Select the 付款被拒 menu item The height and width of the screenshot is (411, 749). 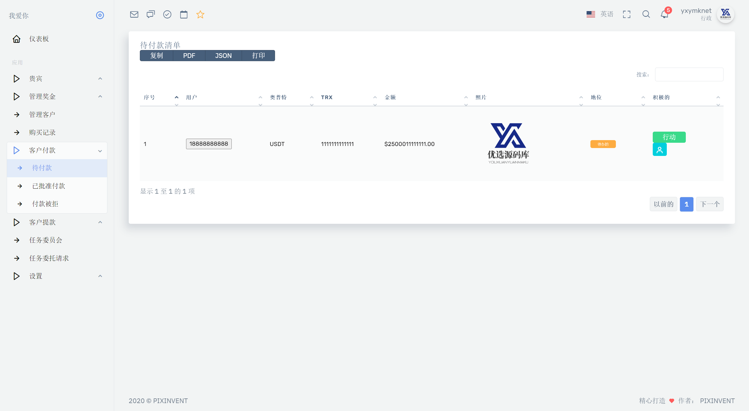[x=57, y=204]
